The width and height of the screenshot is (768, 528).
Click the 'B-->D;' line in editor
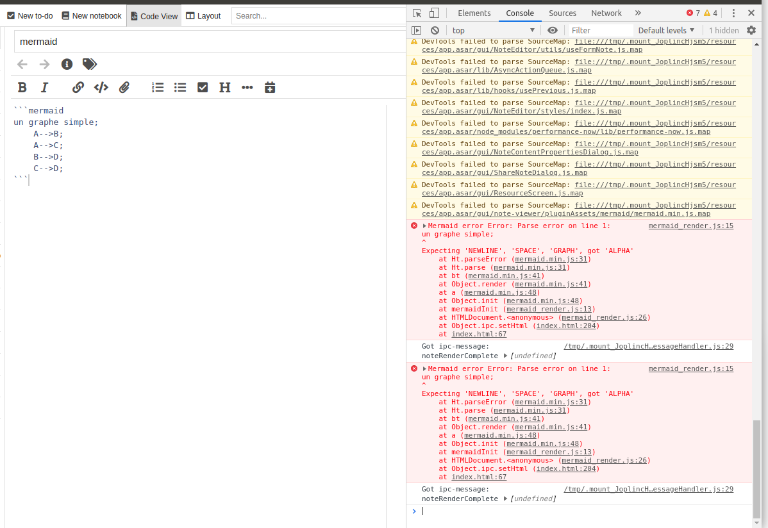[x=48, y=157]
